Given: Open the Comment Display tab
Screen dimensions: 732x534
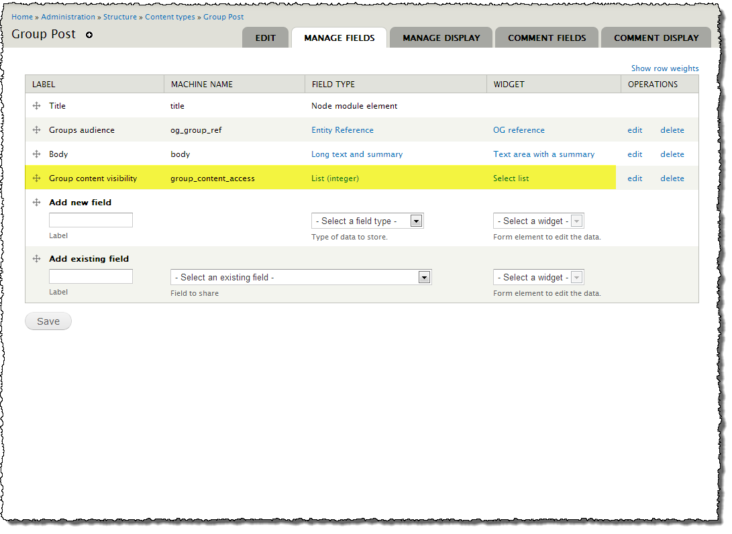Looking at the screenshot, I should (x=656, y=38).
